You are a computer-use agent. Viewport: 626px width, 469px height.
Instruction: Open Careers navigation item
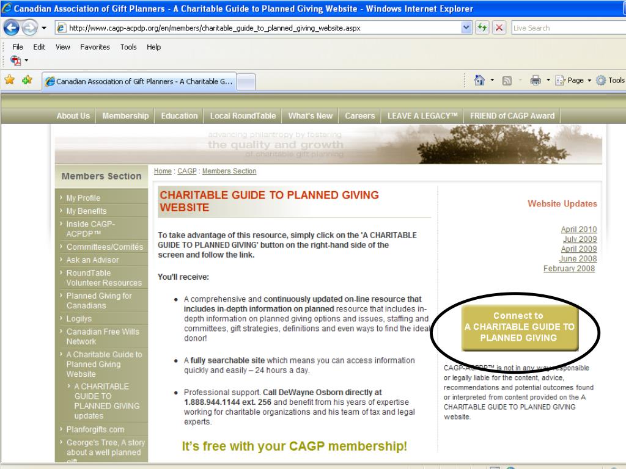coord(359,116)
